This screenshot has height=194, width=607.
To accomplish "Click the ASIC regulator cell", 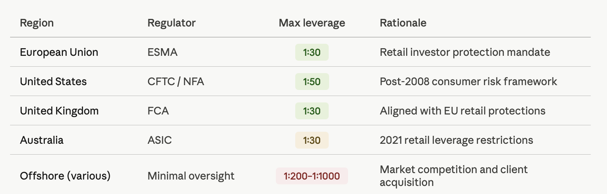I will pyautogui.click(x=160, y=140).
